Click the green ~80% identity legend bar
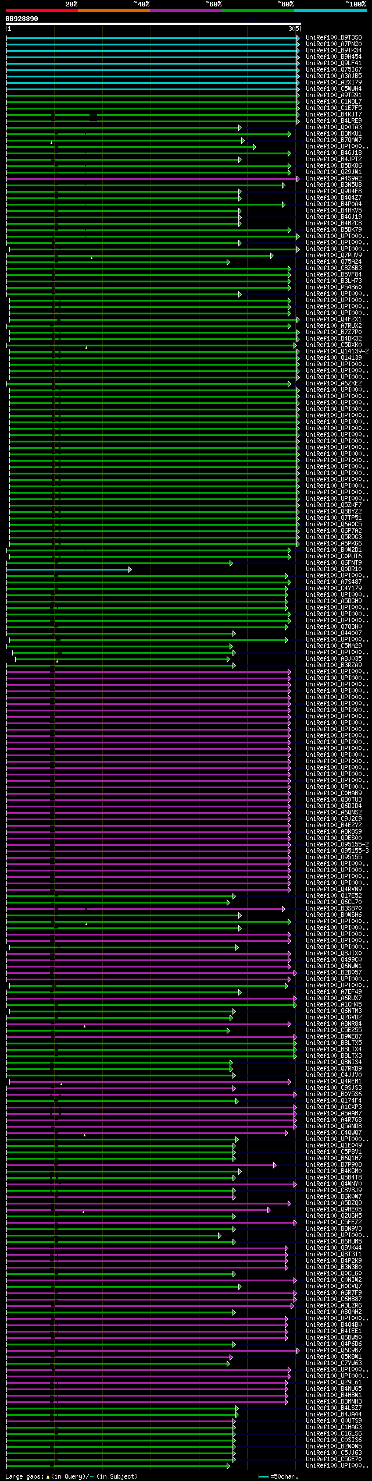Viewport: 372px width, 1481px height. pyautogui.click(x=258, y=10)
